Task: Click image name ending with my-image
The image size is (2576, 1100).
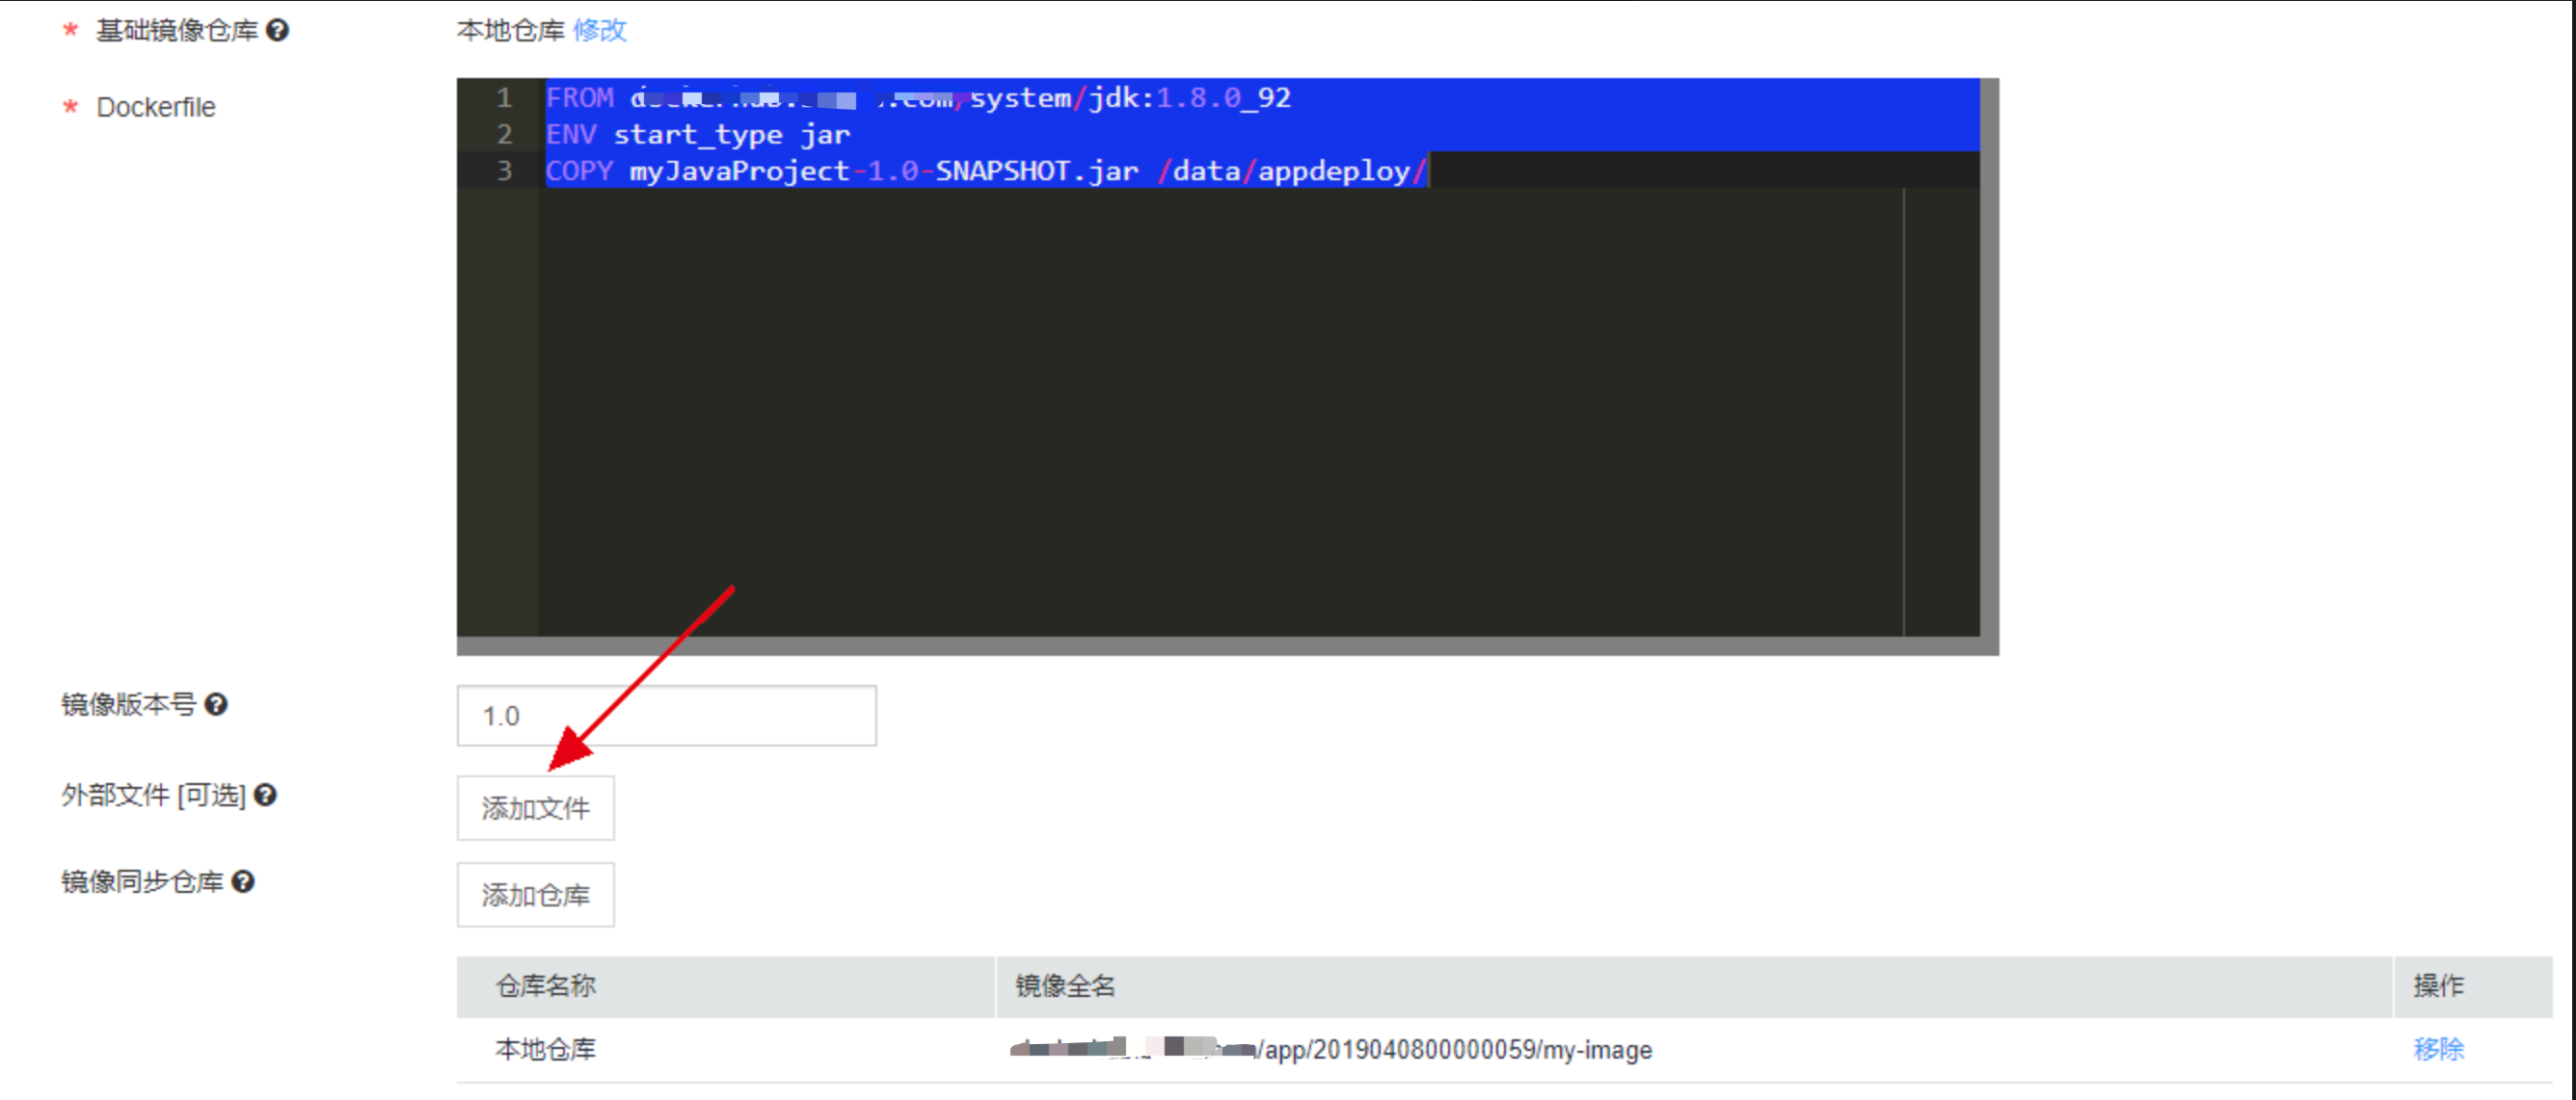Action: point(1330,1049)
